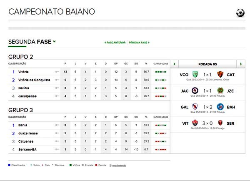Click the soccer ball icon in header
This screenshot has height=181, width=250.
coord(240,13)
